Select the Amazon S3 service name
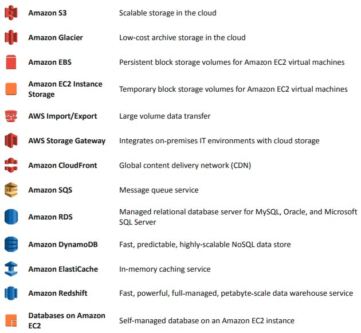 (48, 13)
